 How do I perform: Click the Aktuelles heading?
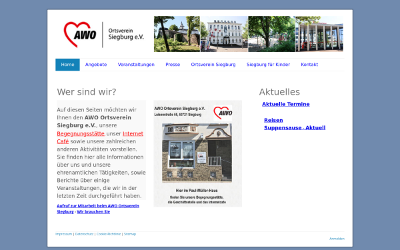[279, 92]
